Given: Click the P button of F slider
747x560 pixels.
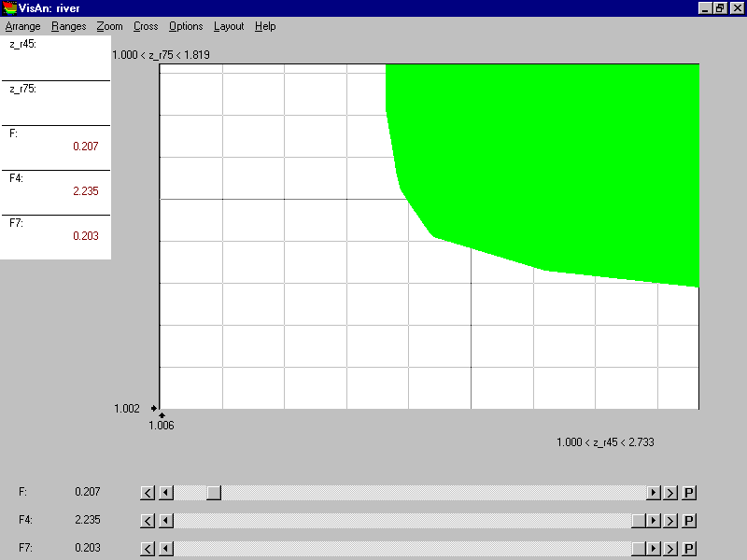Looking at the screenshot, I should (689, 493).
